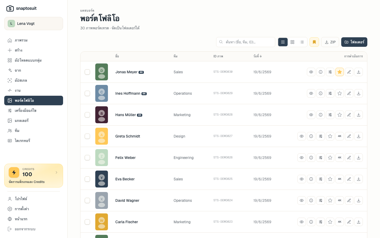Go to ภาพรวม overview page
Screen dimensions: 380x238
[x=34, y=40]
